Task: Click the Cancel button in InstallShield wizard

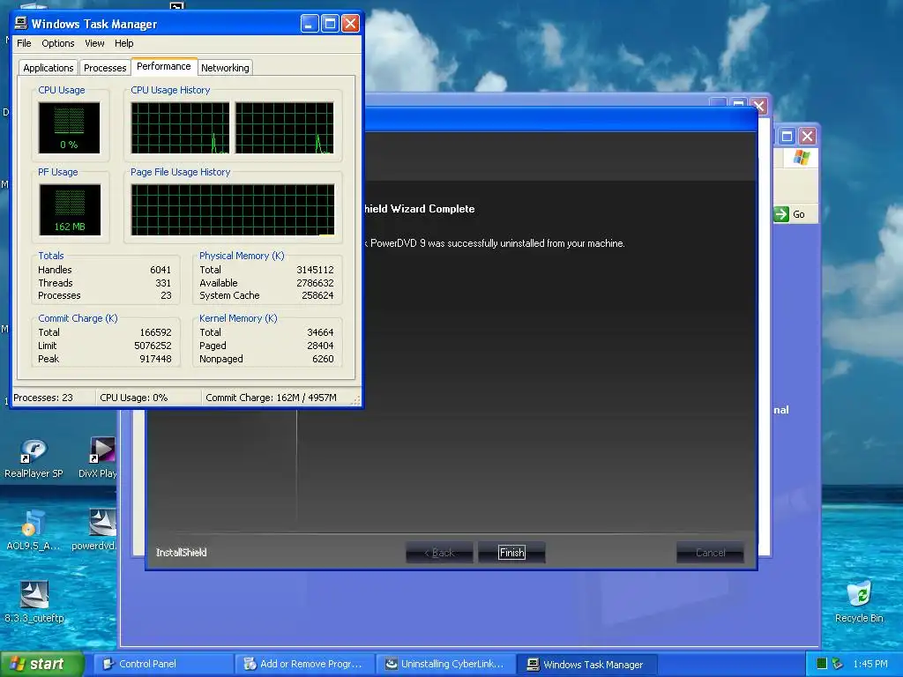Action: [710, 553]
